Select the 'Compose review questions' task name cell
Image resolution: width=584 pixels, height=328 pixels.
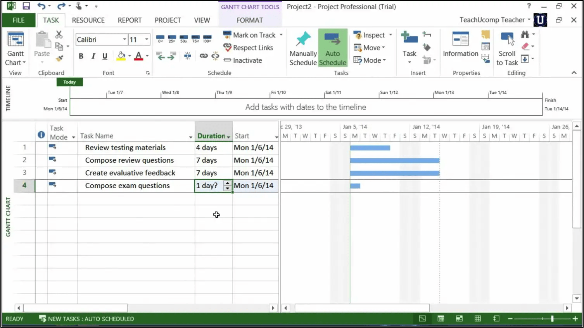click(136, 160)
